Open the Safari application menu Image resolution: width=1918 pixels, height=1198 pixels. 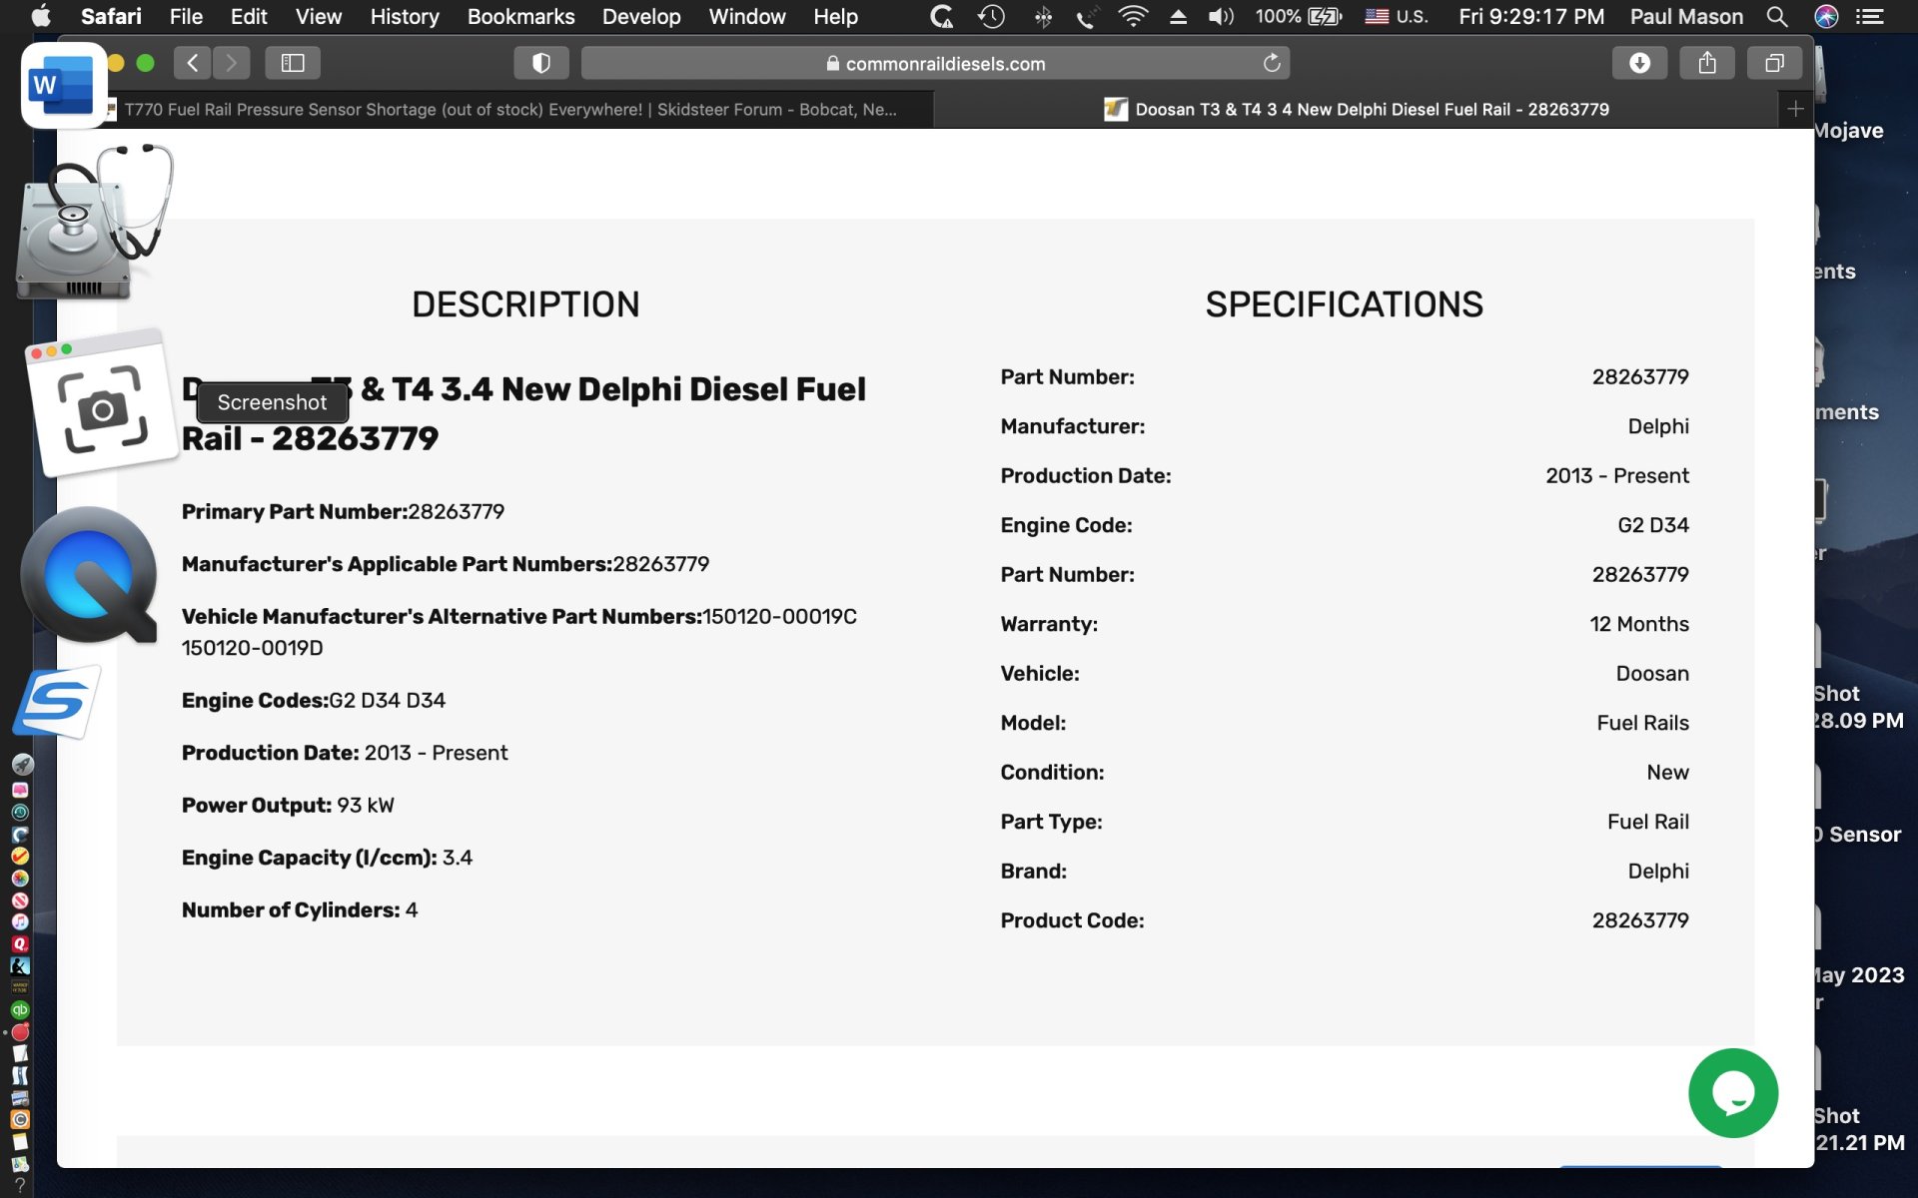pos(111,16)
